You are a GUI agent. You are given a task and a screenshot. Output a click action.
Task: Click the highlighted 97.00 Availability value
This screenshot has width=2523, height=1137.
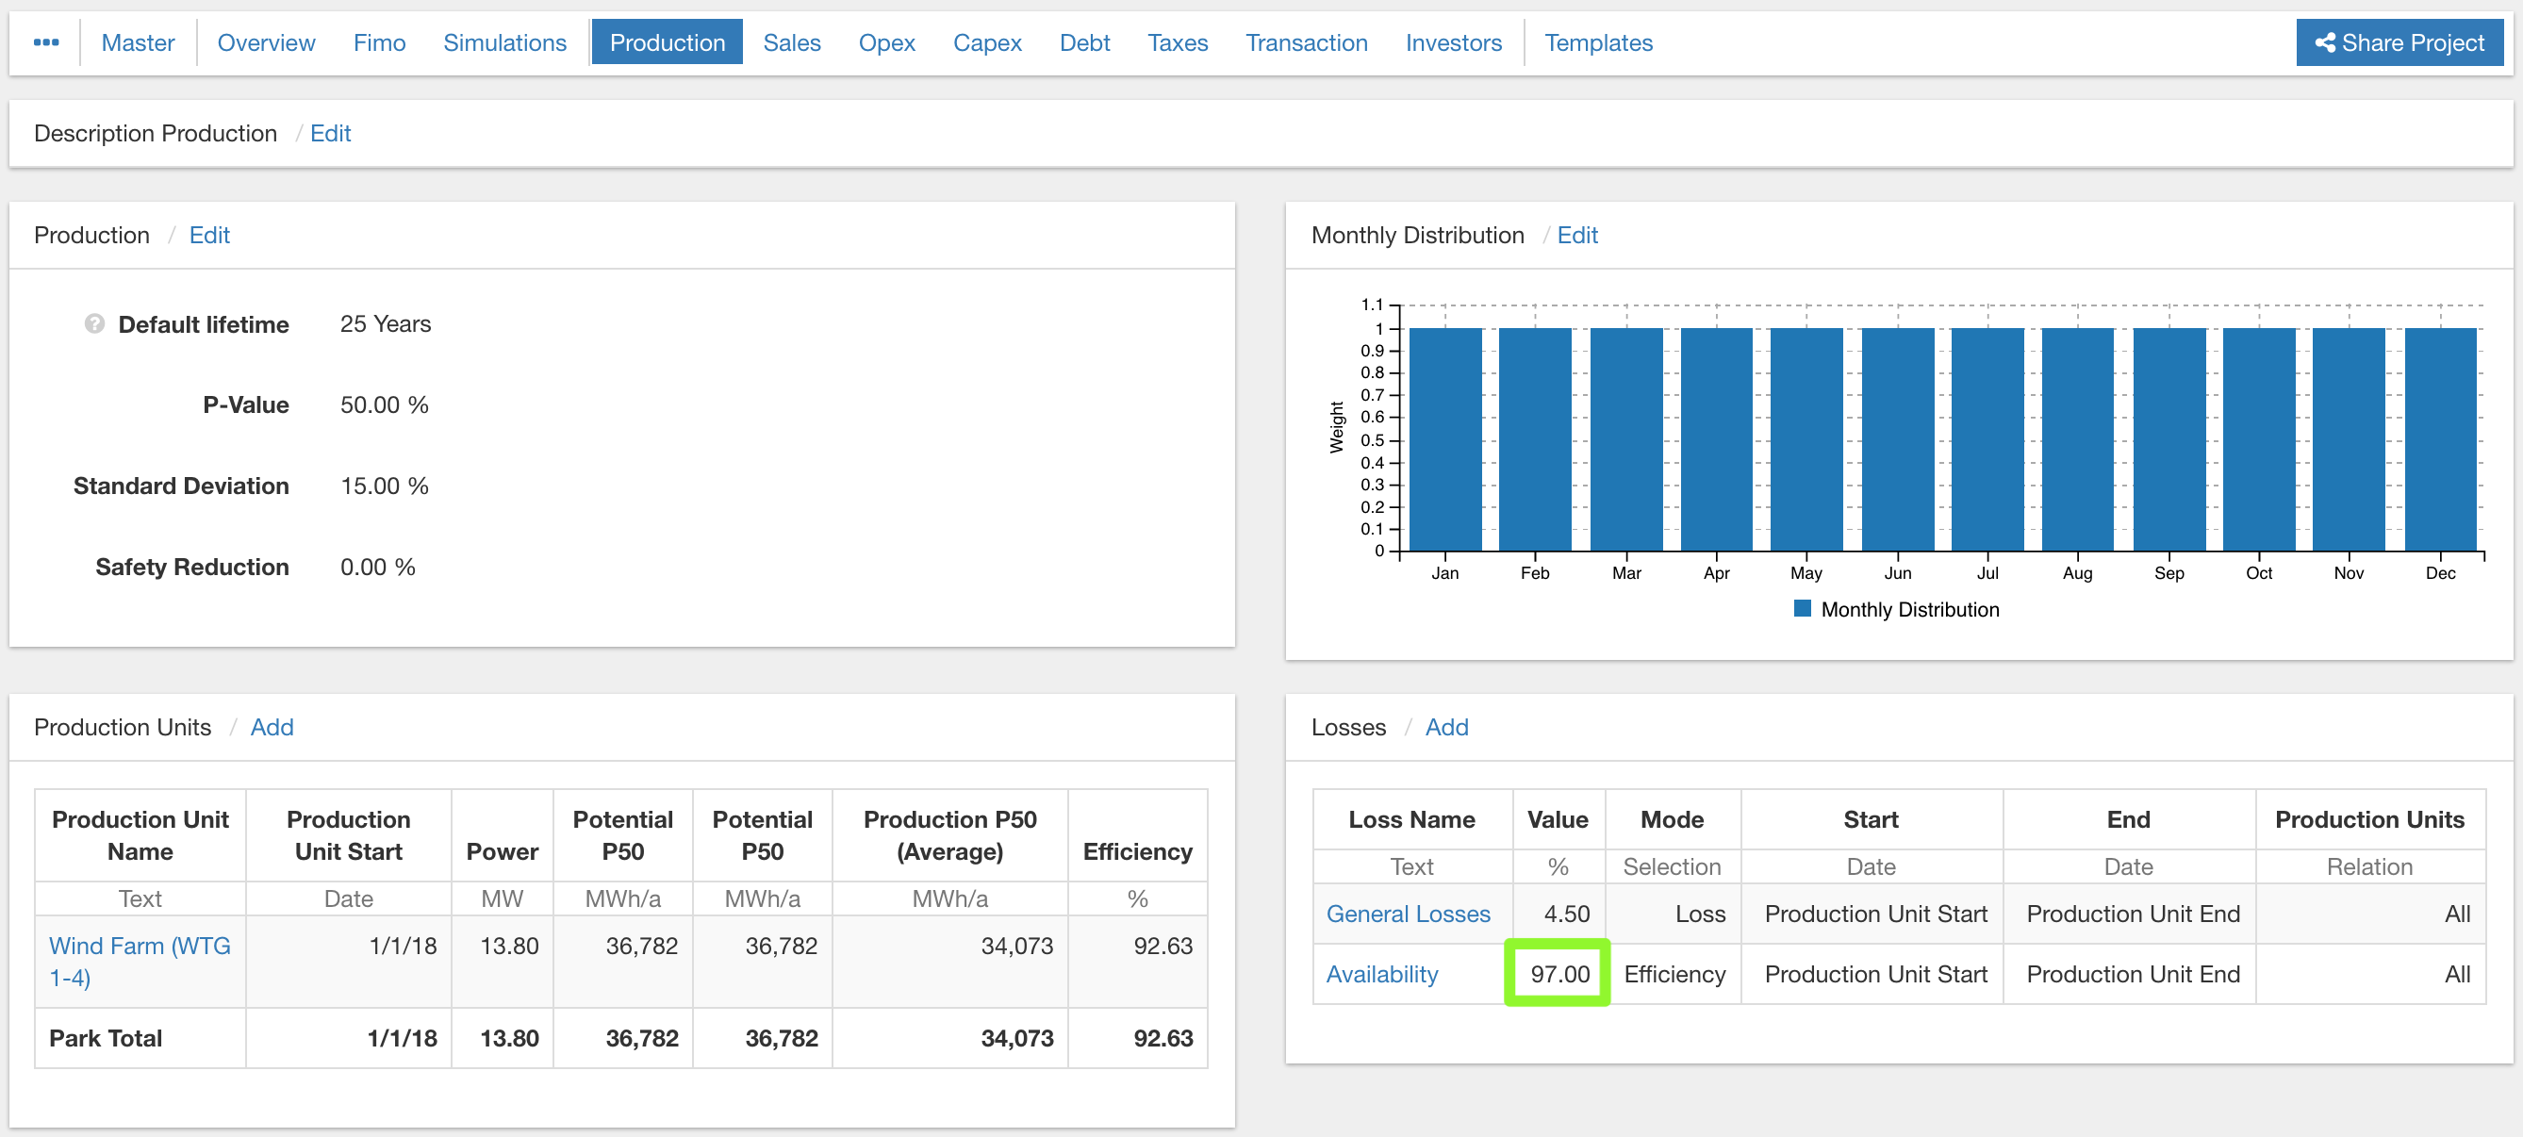click(x=1558, y=974)
